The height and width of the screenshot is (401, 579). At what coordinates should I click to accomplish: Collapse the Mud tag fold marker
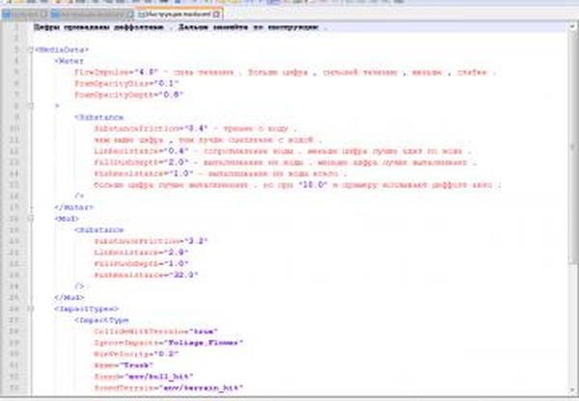pyautogui.click(x=30, y=219)
